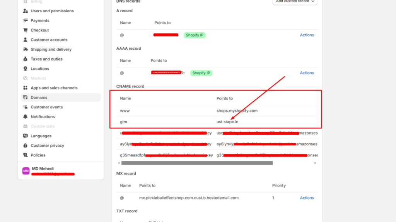Click the CNAME record heading
Viewport: 396px width, 222px height.
130,86
